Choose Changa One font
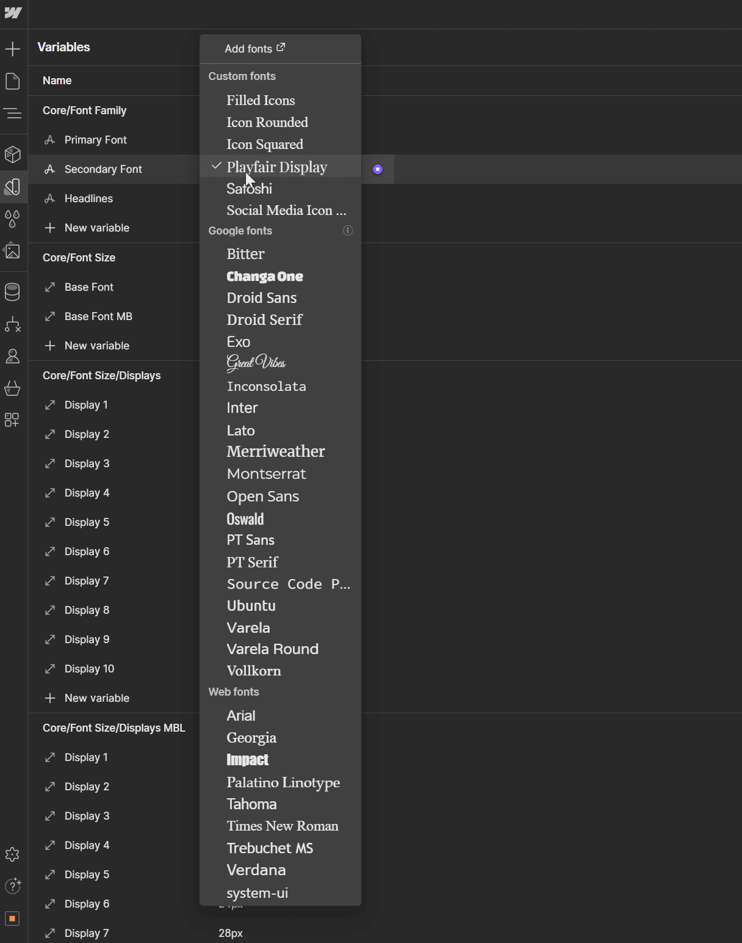Screen dimensions: 742x943 click(280, 276)
